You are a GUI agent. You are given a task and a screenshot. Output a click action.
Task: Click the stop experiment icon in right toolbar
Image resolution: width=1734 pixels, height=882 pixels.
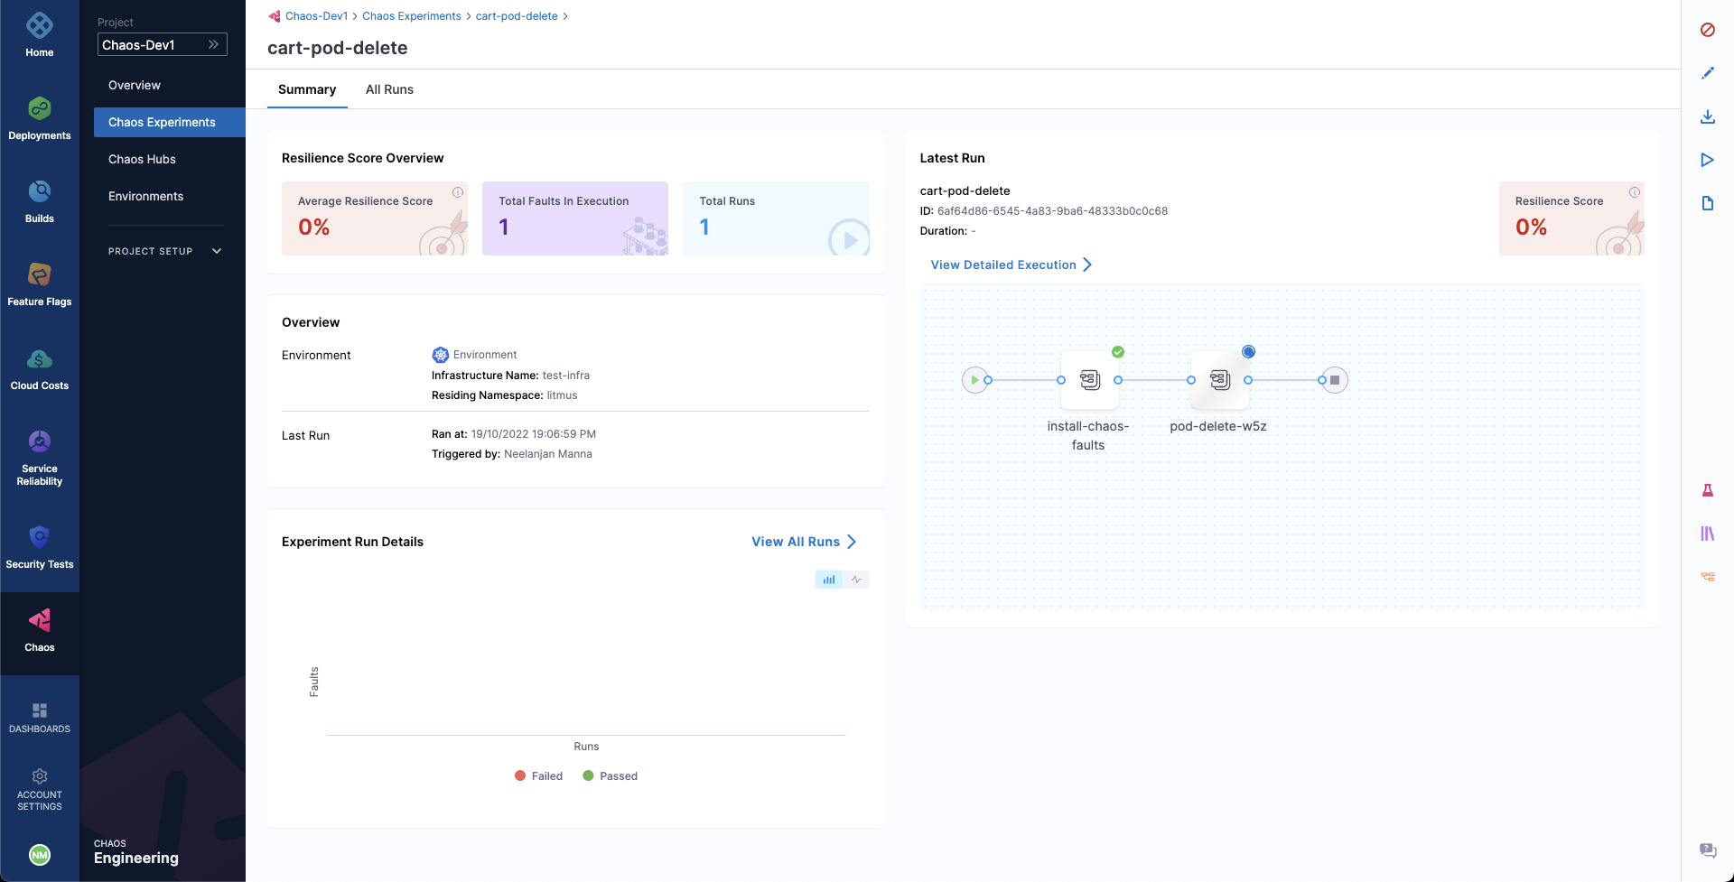(x=1707, y=30)
